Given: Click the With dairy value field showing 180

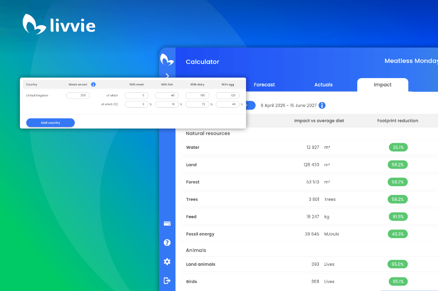Looking at the screenshot, I should coord(197,95).
